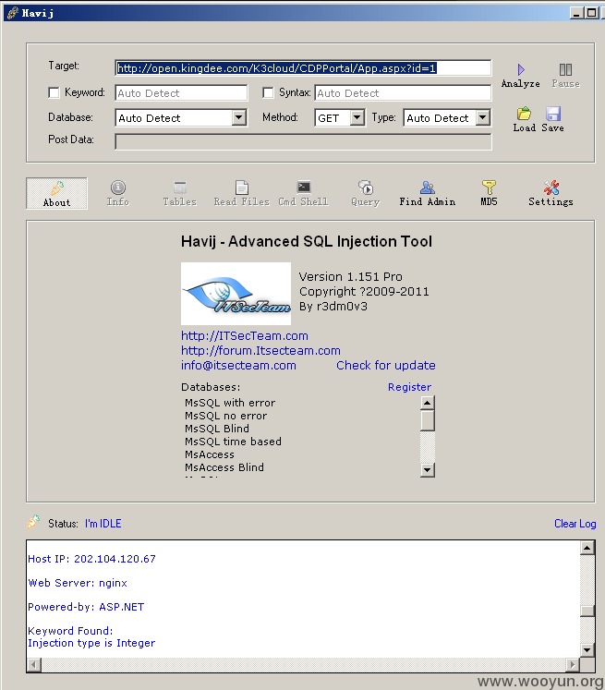605x690 pixels.
Task: Click the Load folder icon
Action: tap(524, 114)
